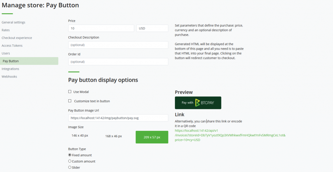This screenshot has width=333, height=172.
Task: Switch to Integrations section
Action: click(10, 69)
